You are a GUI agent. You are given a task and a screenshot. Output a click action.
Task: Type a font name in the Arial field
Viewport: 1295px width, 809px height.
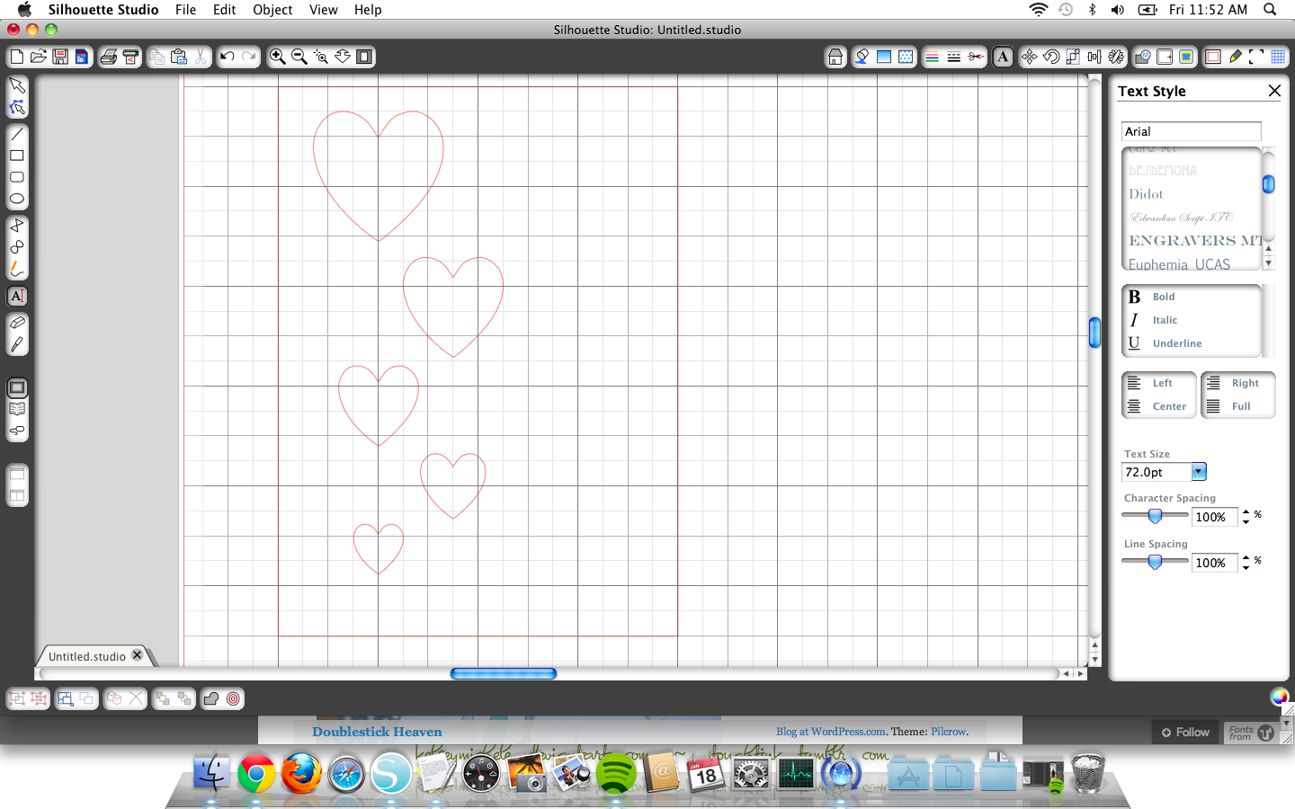1191,131
